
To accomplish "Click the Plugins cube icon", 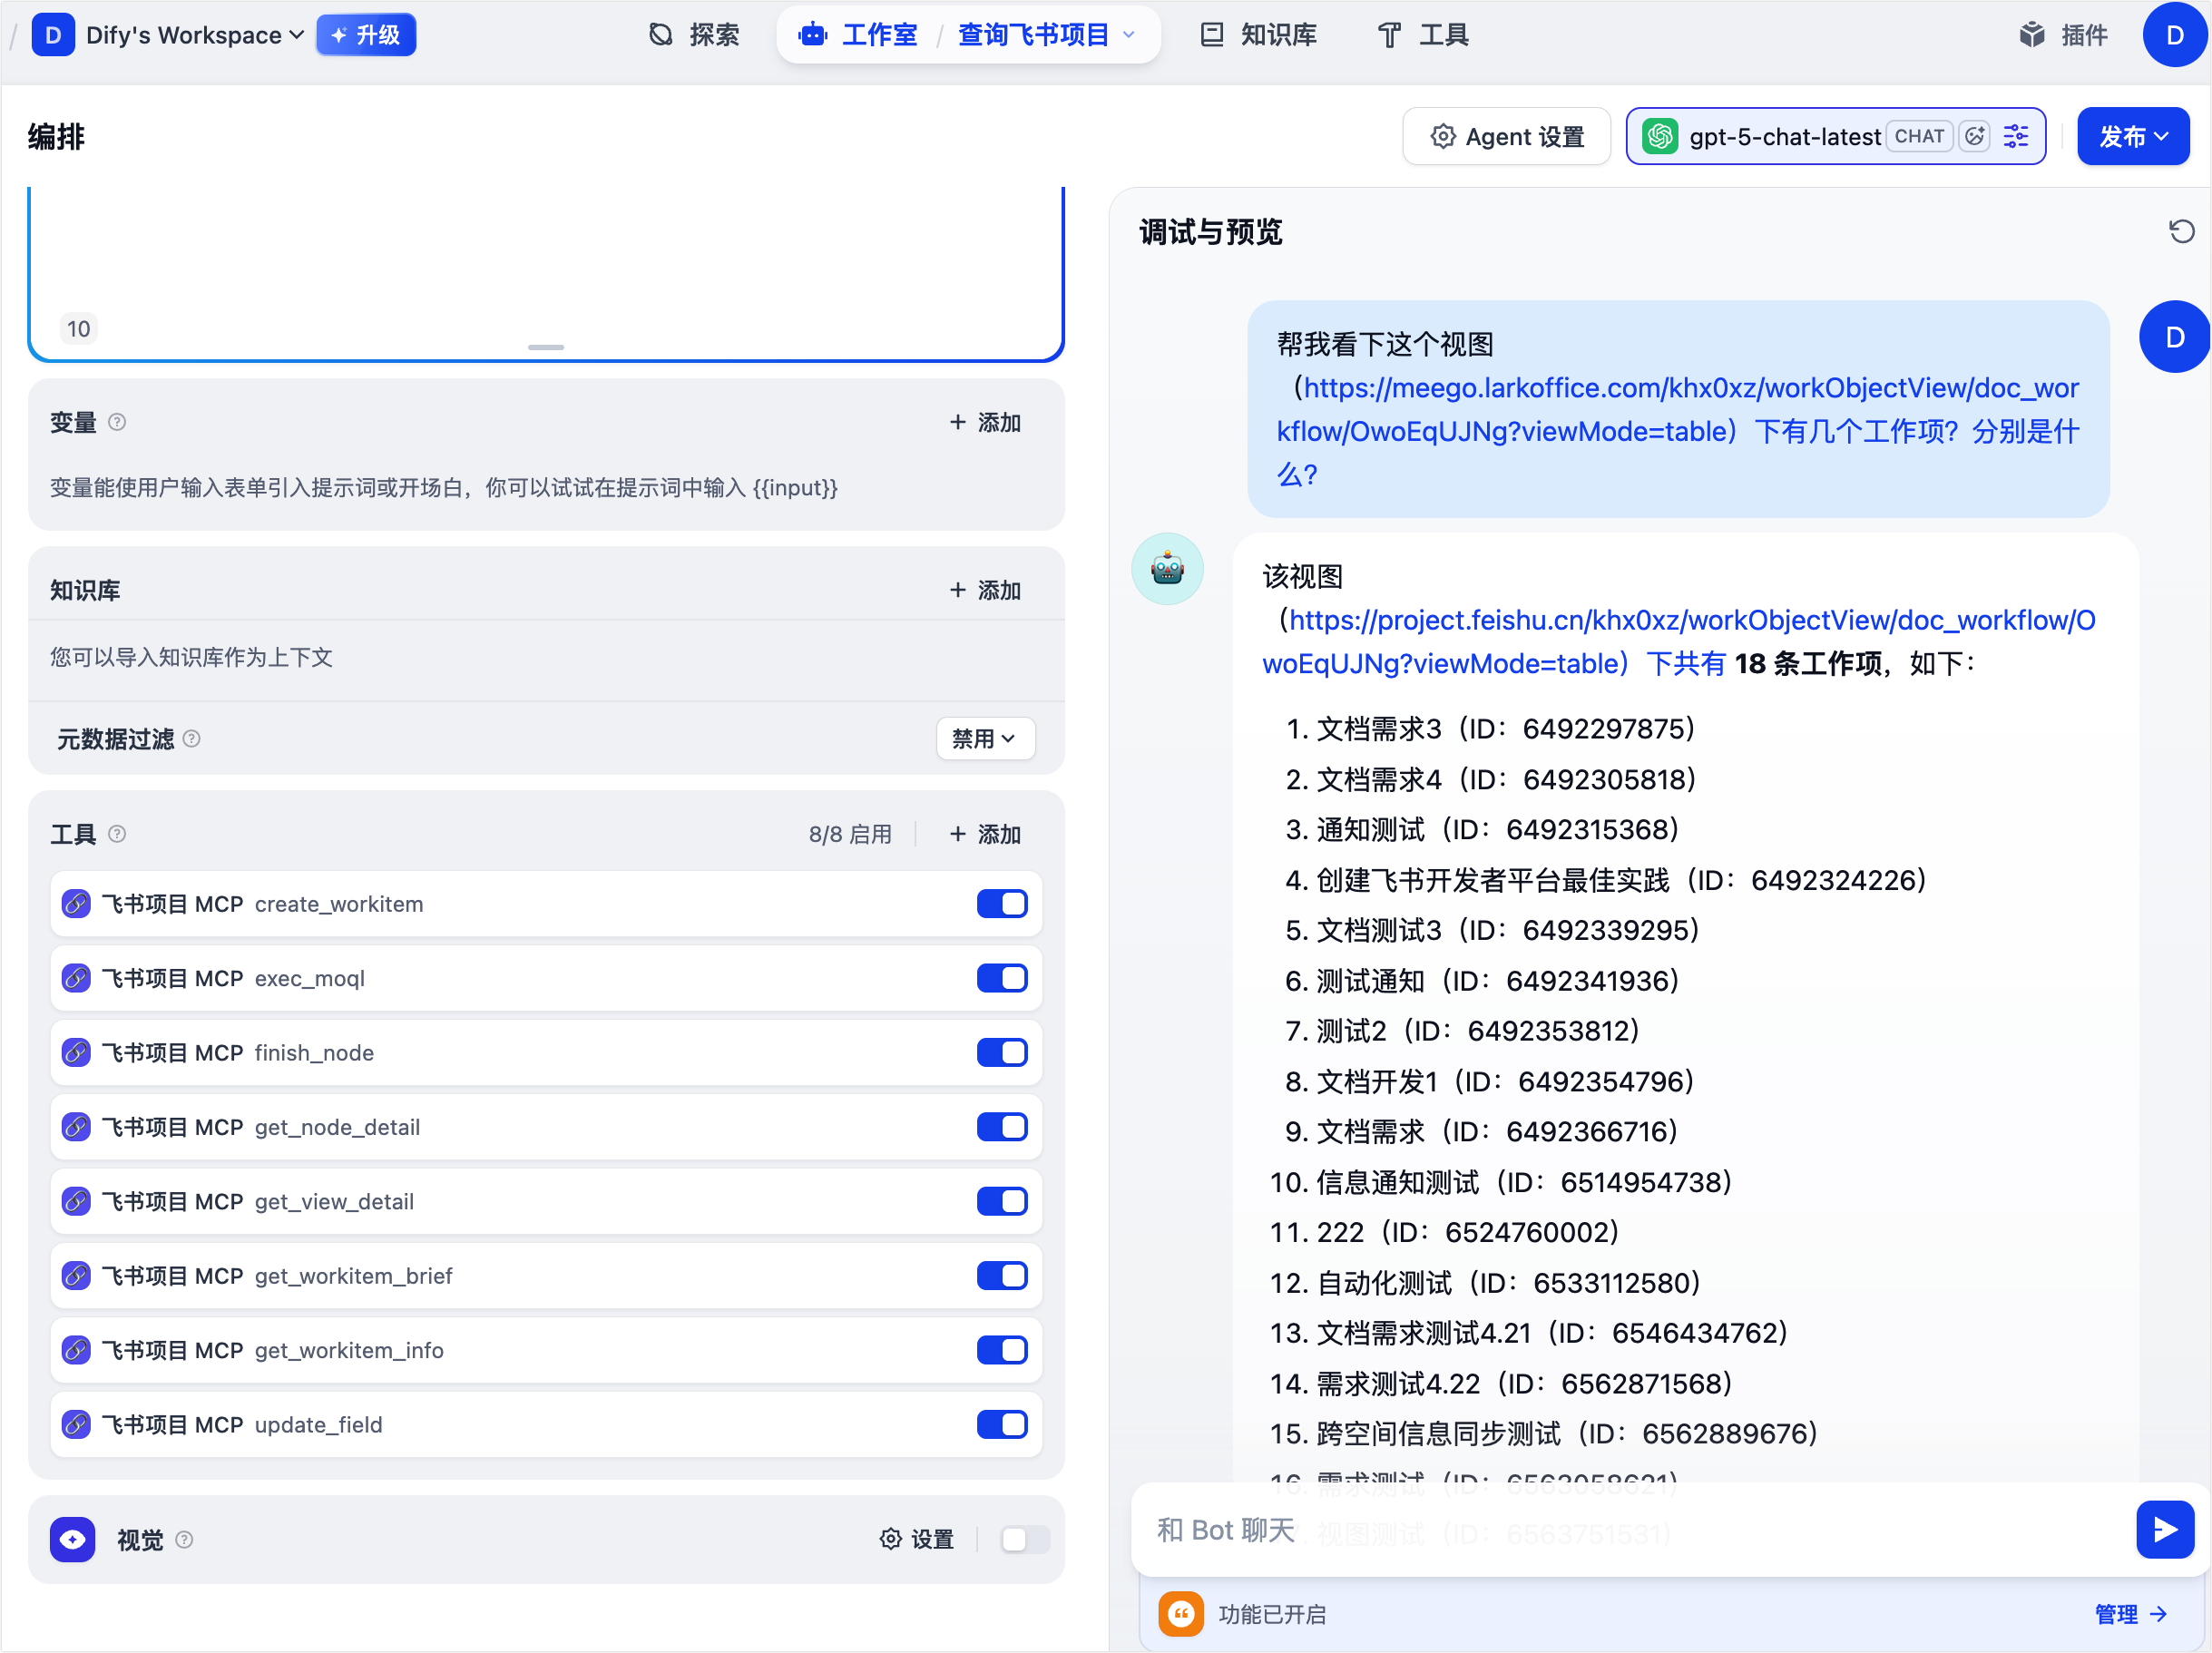I will 2032,35.
